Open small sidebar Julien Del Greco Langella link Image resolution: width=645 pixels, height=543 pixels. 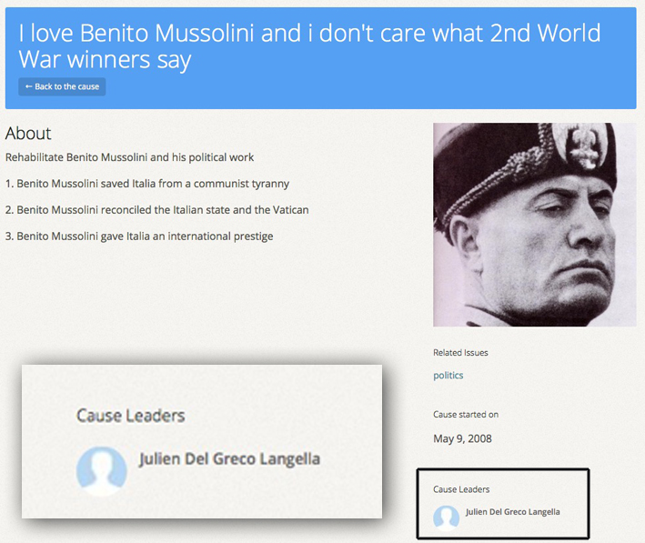[x=512, y=512]
